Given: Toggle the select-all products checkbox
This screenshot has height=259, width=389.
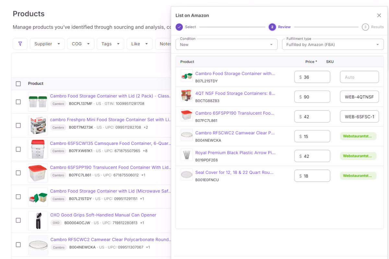Looking at the screenshot, I should point(18,84).
